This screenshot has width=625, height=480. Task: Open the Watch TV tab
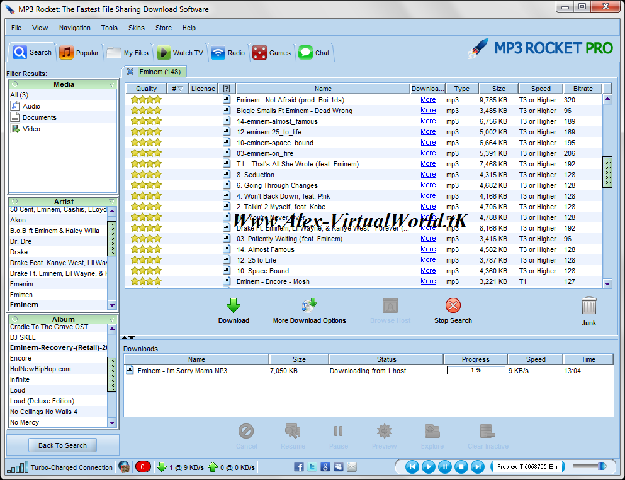[x=180, y=53]
